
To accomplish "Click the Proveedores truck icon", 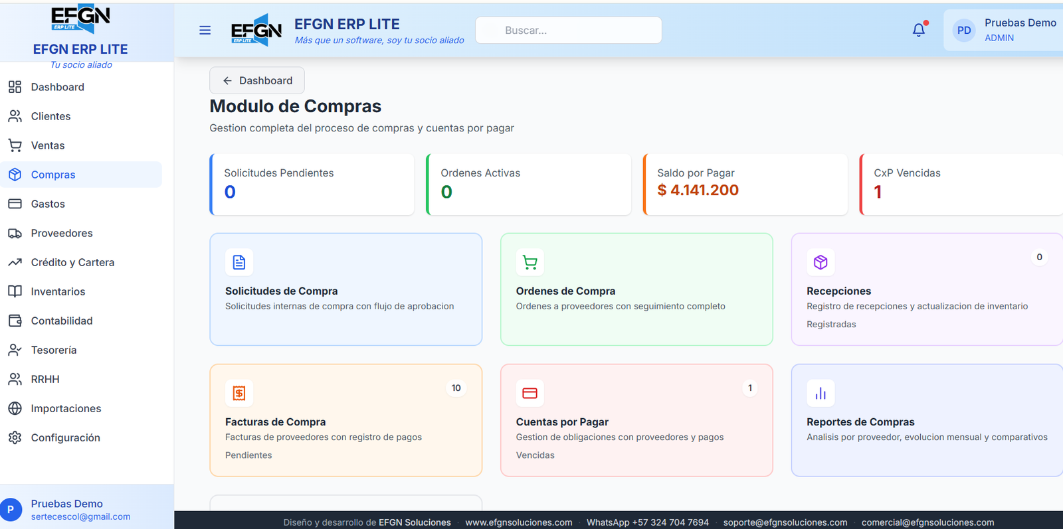I will tap(15, 233).
